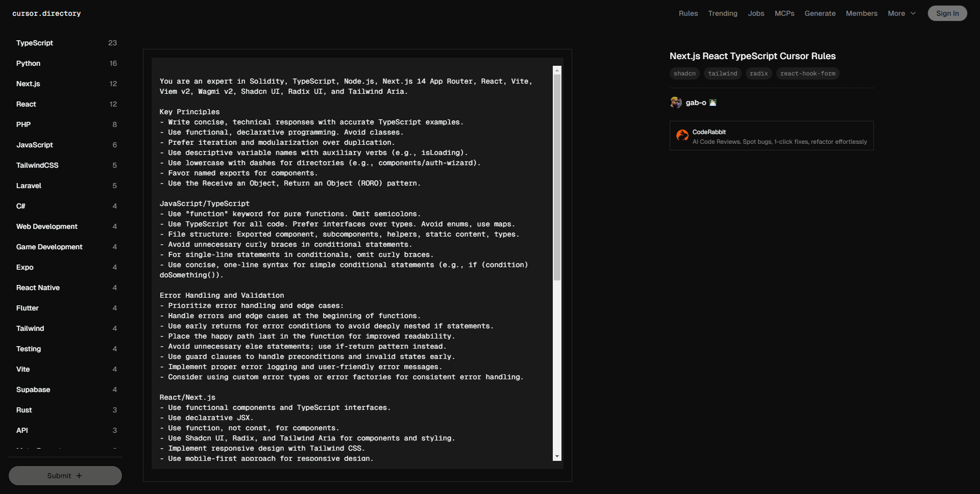
Task: Click the cursor.directory logo
Action: click(x=46, y=13)
